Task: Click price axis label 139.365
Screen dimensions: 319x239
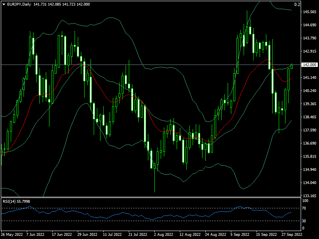Action: (310, 104)
